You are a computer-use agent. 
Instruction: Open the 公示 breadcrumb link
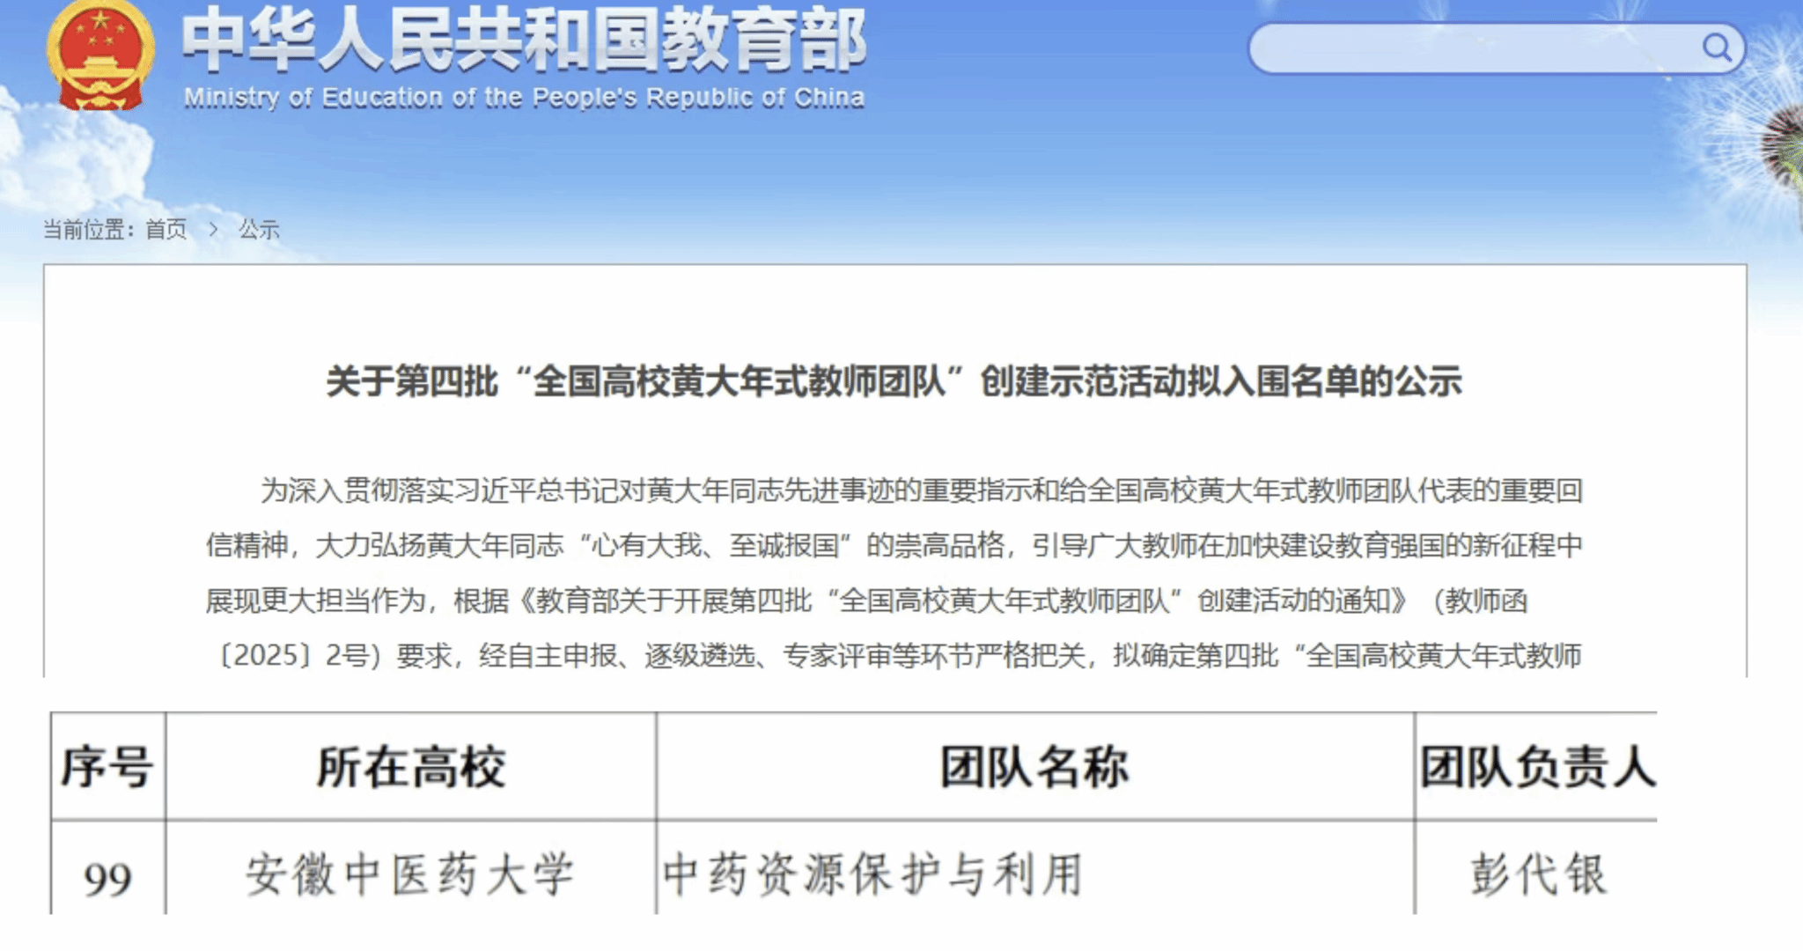259,230
